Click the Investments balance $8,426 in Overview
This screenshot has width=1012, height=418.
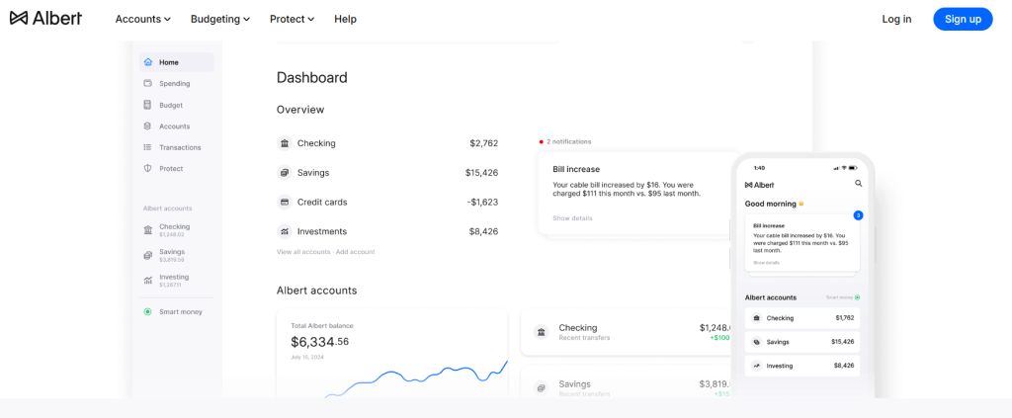coord(483,231)
